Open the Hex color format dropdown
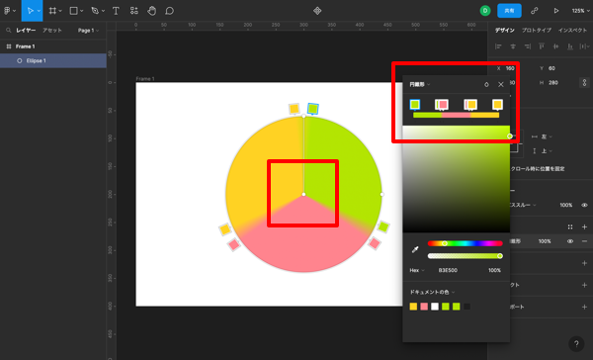Viewport: 593px width, 360px height. (417, 270)
